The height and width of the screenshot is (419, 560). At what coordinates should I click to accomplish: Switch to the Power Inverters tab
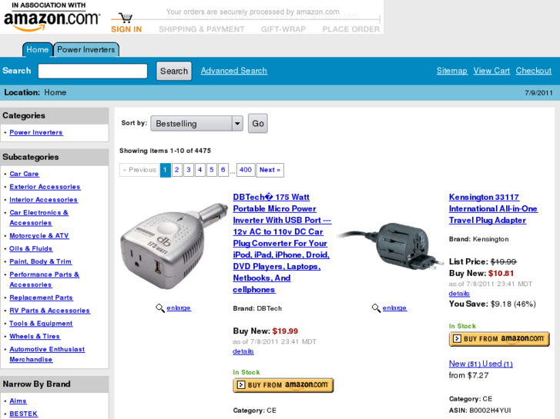(x=86, y=49)
